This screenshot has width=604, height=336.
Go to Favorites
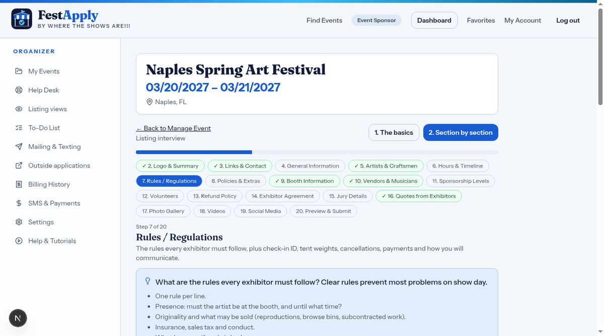[481, 21]
